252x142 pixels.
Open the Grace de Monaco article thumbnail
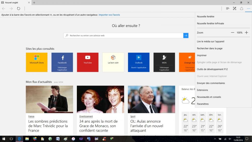click(100, 99)
